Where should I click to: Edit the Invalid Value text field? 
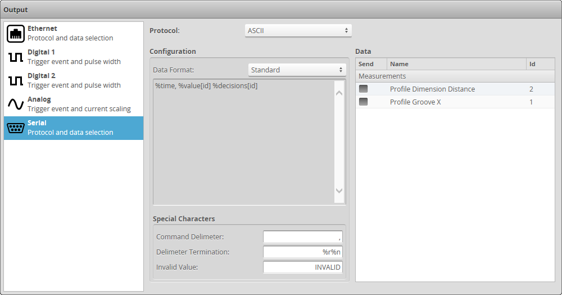pyautogui.click(x=303, y=267)
